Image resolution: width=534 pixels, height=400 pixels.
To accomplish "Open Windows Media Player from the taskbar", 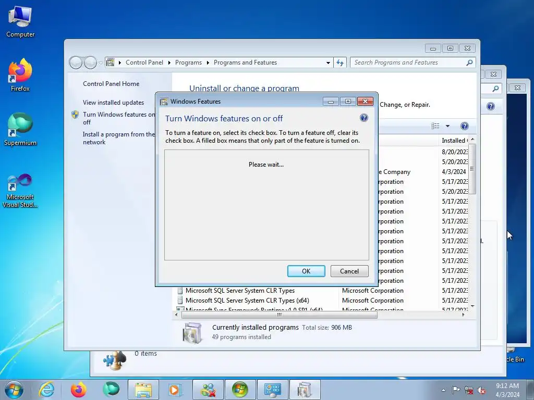I will click(175, 390).
